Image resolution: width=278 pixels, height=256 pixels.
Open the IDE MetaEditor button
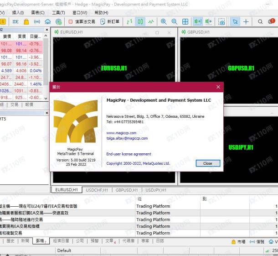point(15,21)
